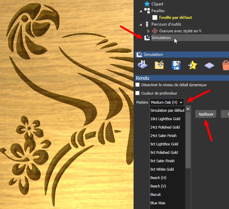Choose 9ct Satin Finish material

pos(167,161)
